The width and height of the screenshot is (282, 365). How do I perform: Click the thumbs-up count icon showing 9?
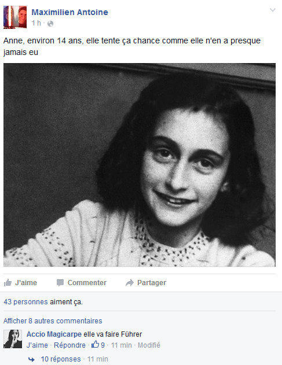pos(95,344)
